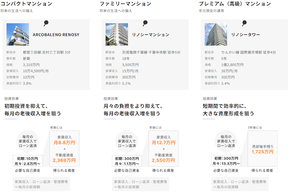The image size is (290, 193).
Task: Click the price 1億2,800万円
Action: [232, 65]
